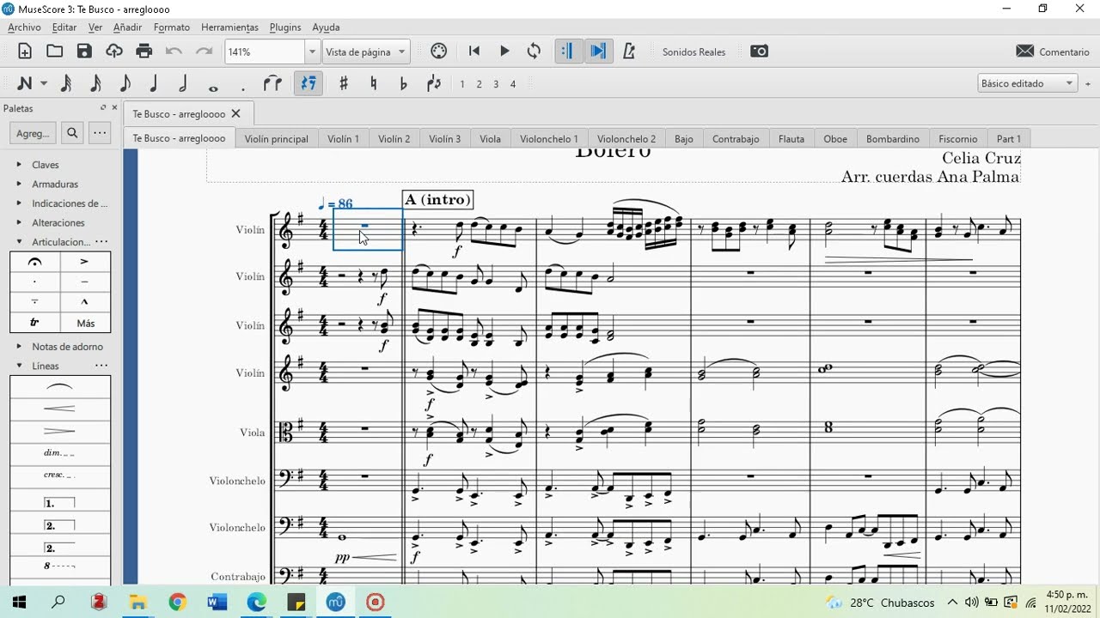The width and height of the screenshot is (1100, 618).
Task: Select voice 1 in the toolbar
Action: click(x=462, y=84)
